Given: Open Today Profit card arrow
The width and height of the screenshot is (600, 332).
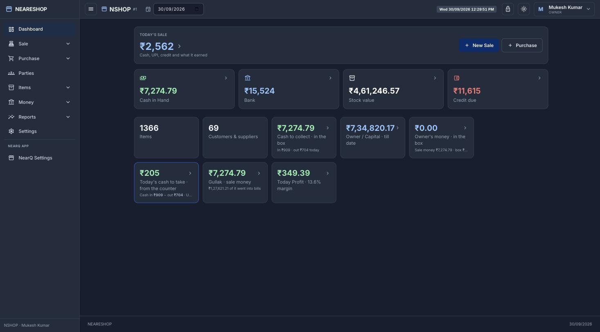Looking at the screenshot, I should tap(328, 173).
